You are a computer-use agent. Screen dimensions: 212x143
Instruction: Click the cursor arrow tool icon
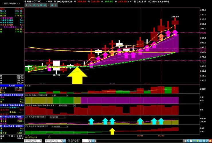tap(188, 141)
